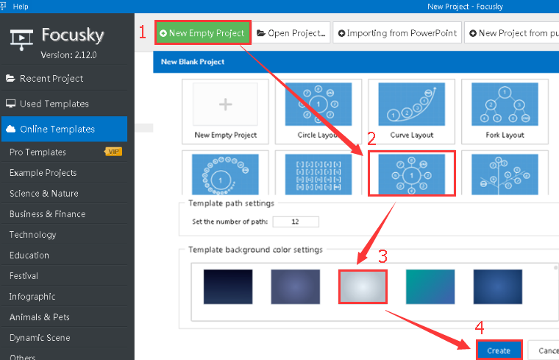Image resolution: width=559 pixels, height=360 pixels.
Task: Click 'Template path settings' label
Action: [232, 203]
